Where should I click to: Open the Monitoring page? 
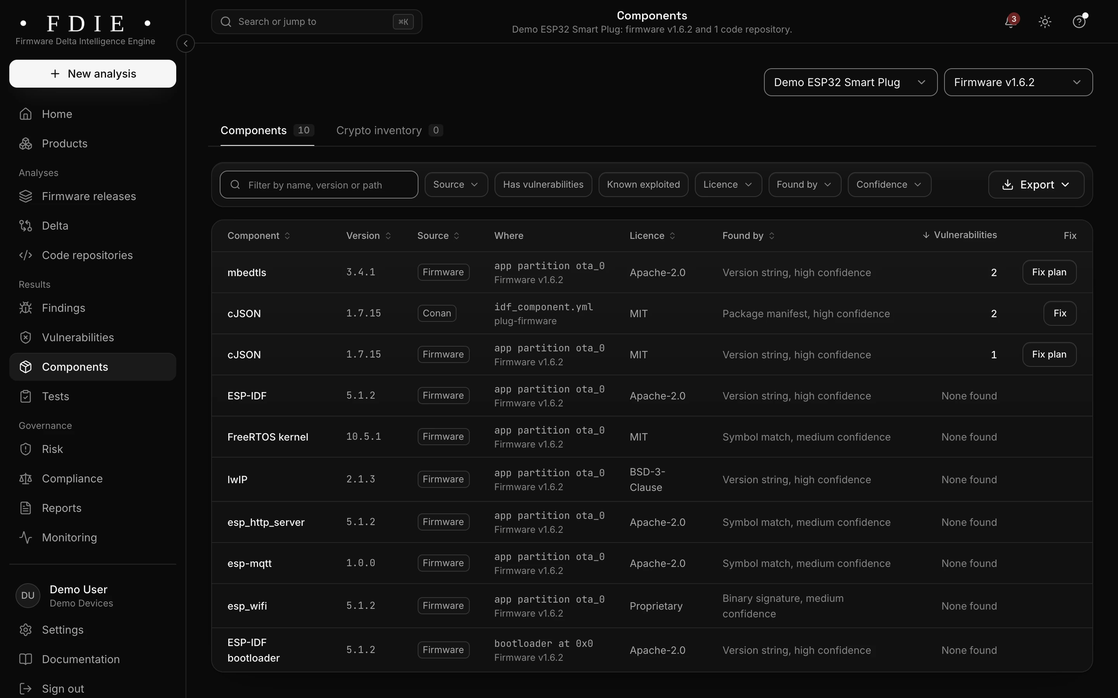pyautogui.click(x=92, y=538)
